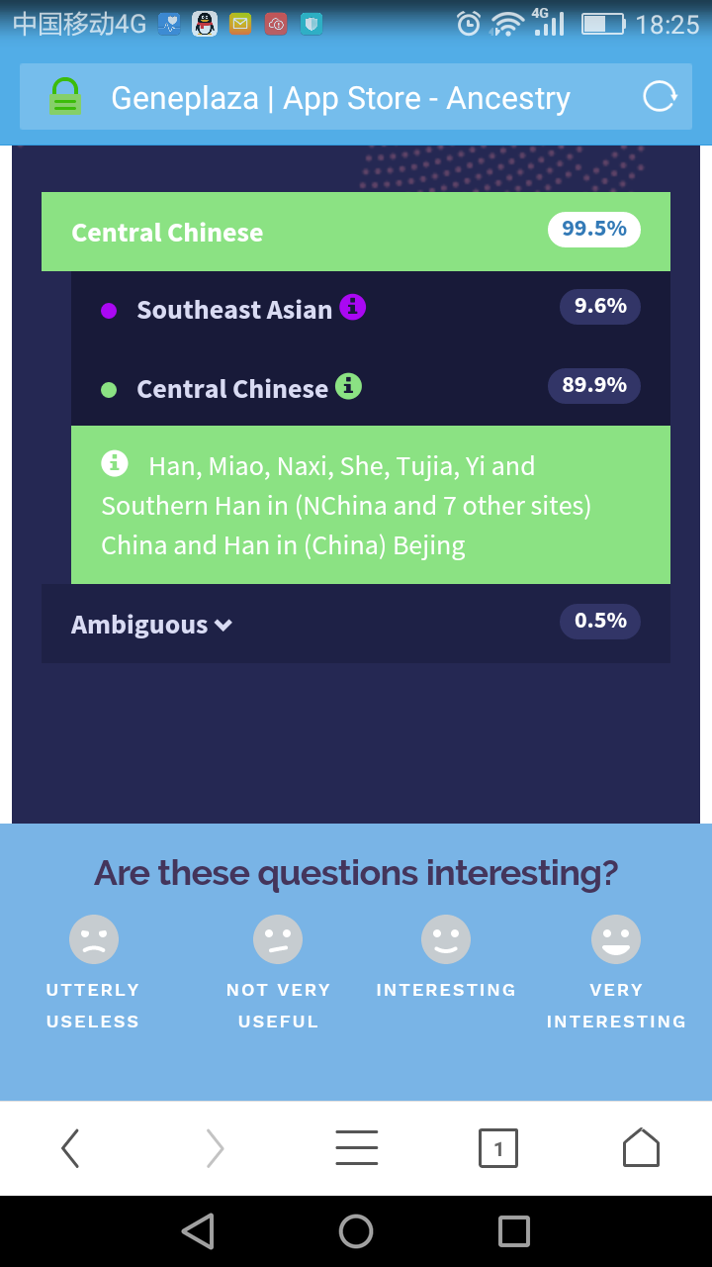Rate as Utterly Useless frowning face
The height and width of the screenshot is (1267, 712).
(x=94, y=939)
